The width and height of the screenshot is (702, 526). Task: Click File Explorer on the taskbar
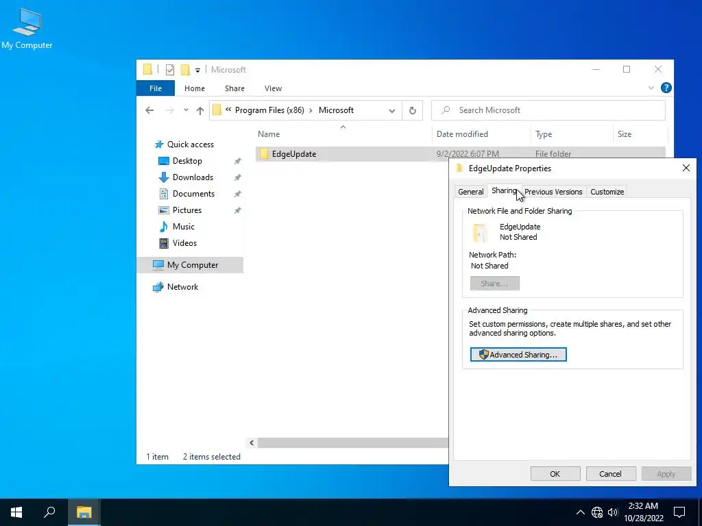coord(84,512)
